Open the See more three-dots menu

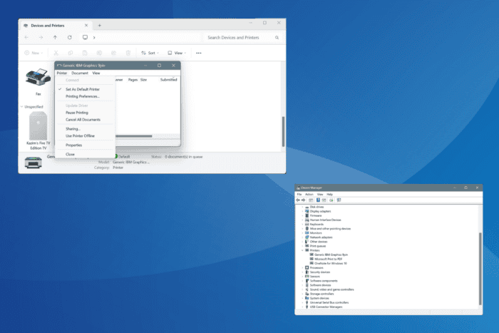click(199, 53)
